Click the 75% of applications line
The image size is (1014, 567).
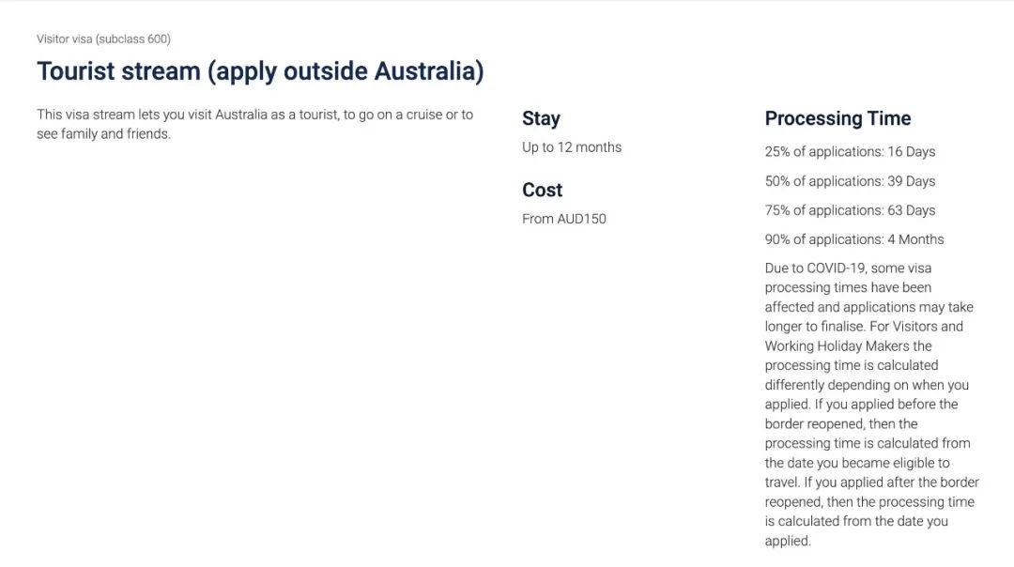(850, 210)
